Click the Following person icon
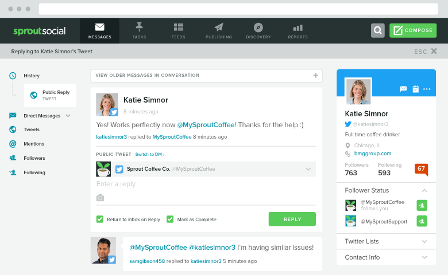Image resolution: width=448 pixels, height=275 pixels. 13,172
